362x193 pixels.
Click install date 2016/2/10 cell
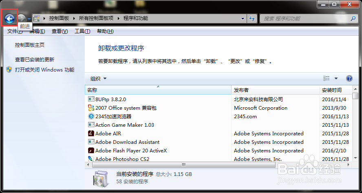tap(334, 151)
